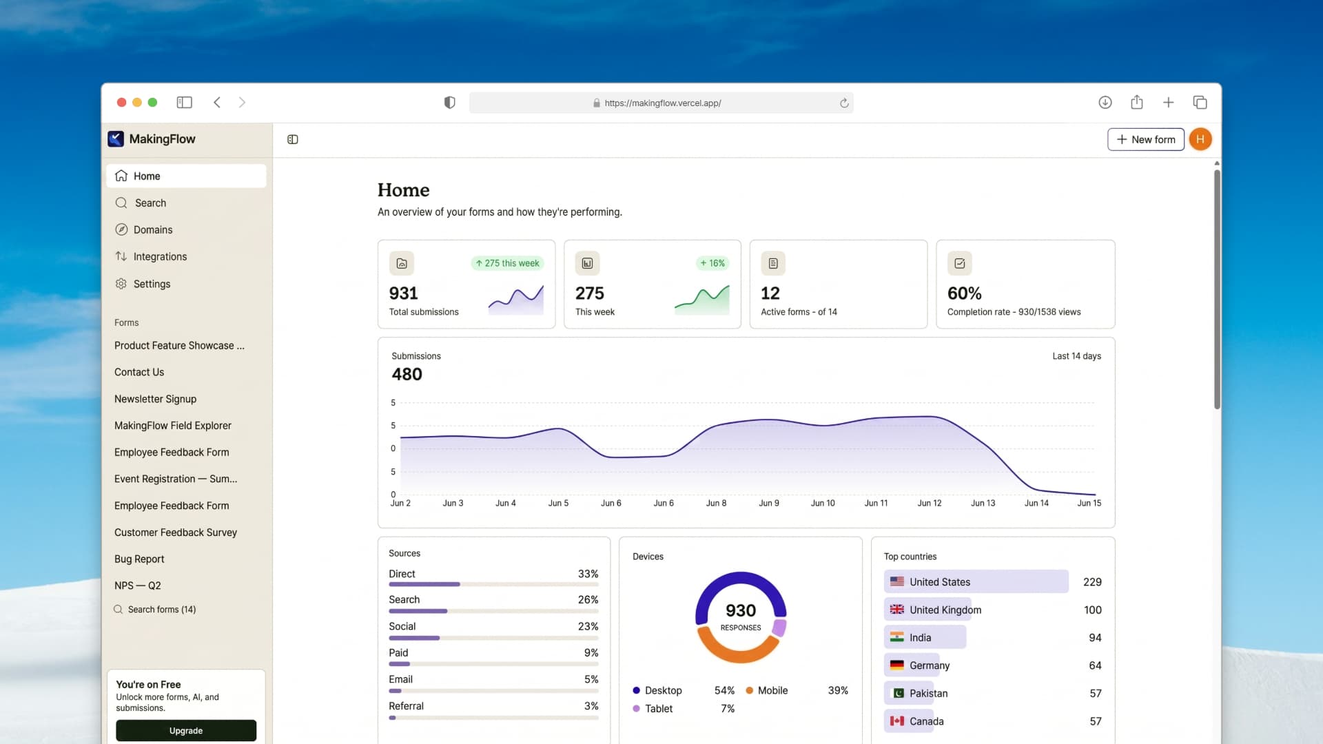The image size is (1323, 744).
Task: Go back in Safari
Action: click(217, 103)
